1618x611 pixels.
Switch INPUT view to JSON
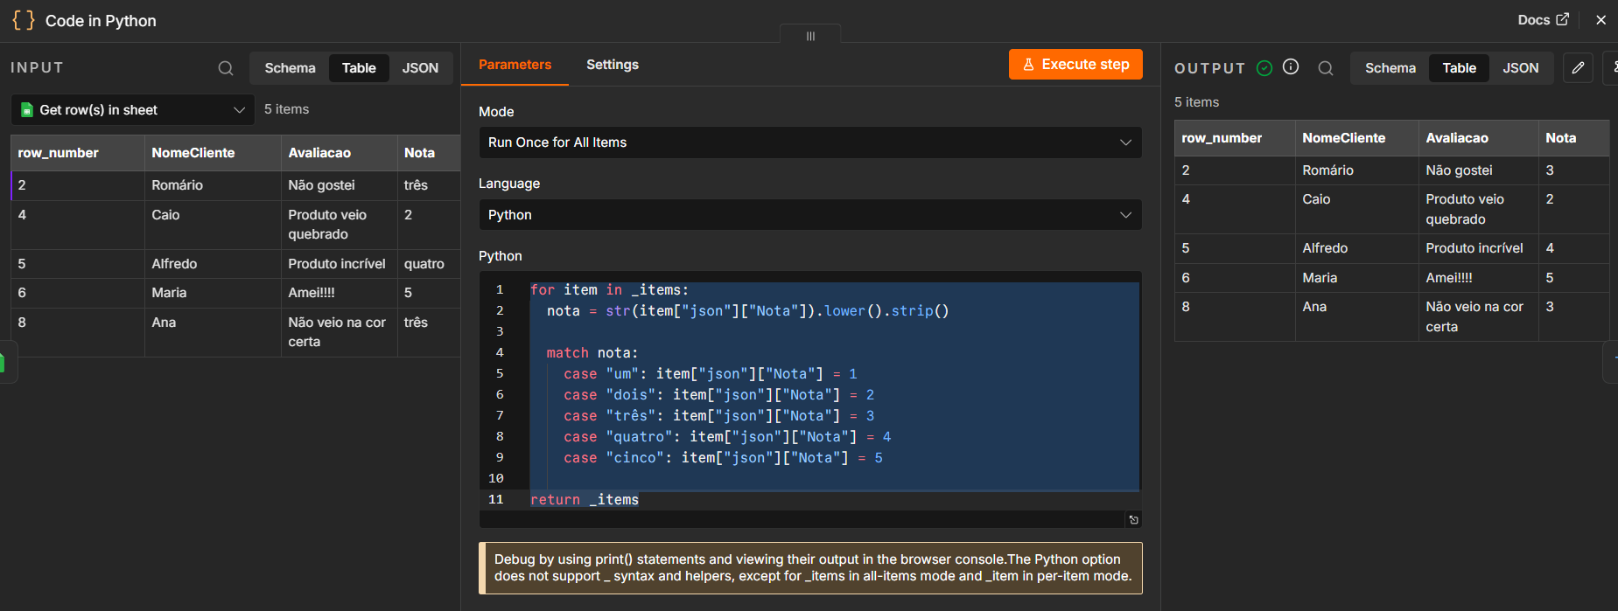[420, 68]
